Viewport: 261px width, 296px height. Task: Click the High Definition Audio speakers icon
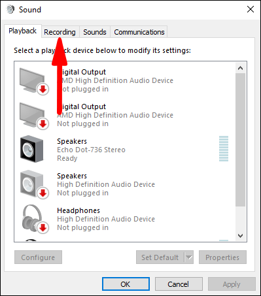[34, 185]
